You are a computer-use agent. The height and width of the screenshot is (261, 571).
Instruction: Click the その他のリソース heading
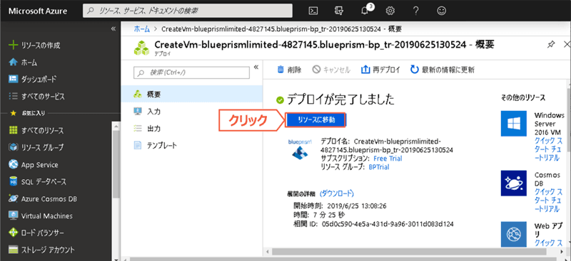point(523,97)
